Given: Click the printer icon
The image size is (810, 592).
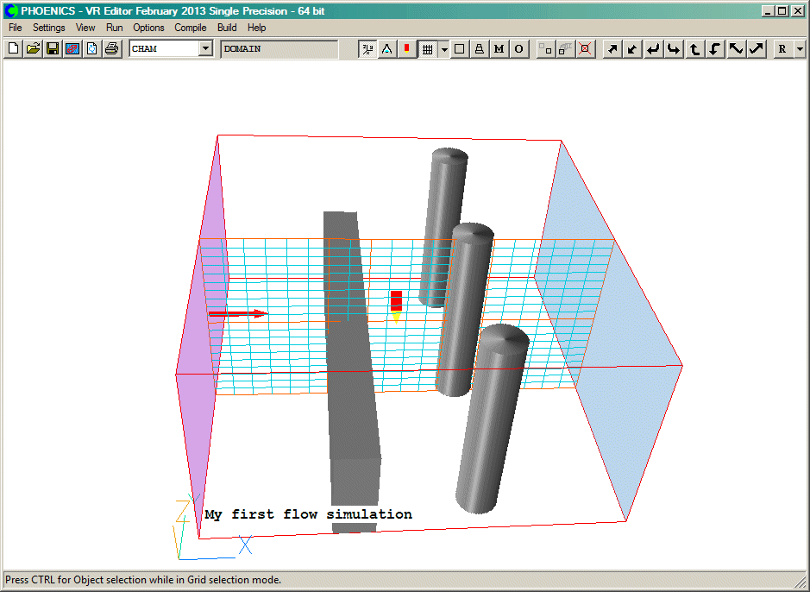Looking at the screenshot, I should (x=111, y=49).
